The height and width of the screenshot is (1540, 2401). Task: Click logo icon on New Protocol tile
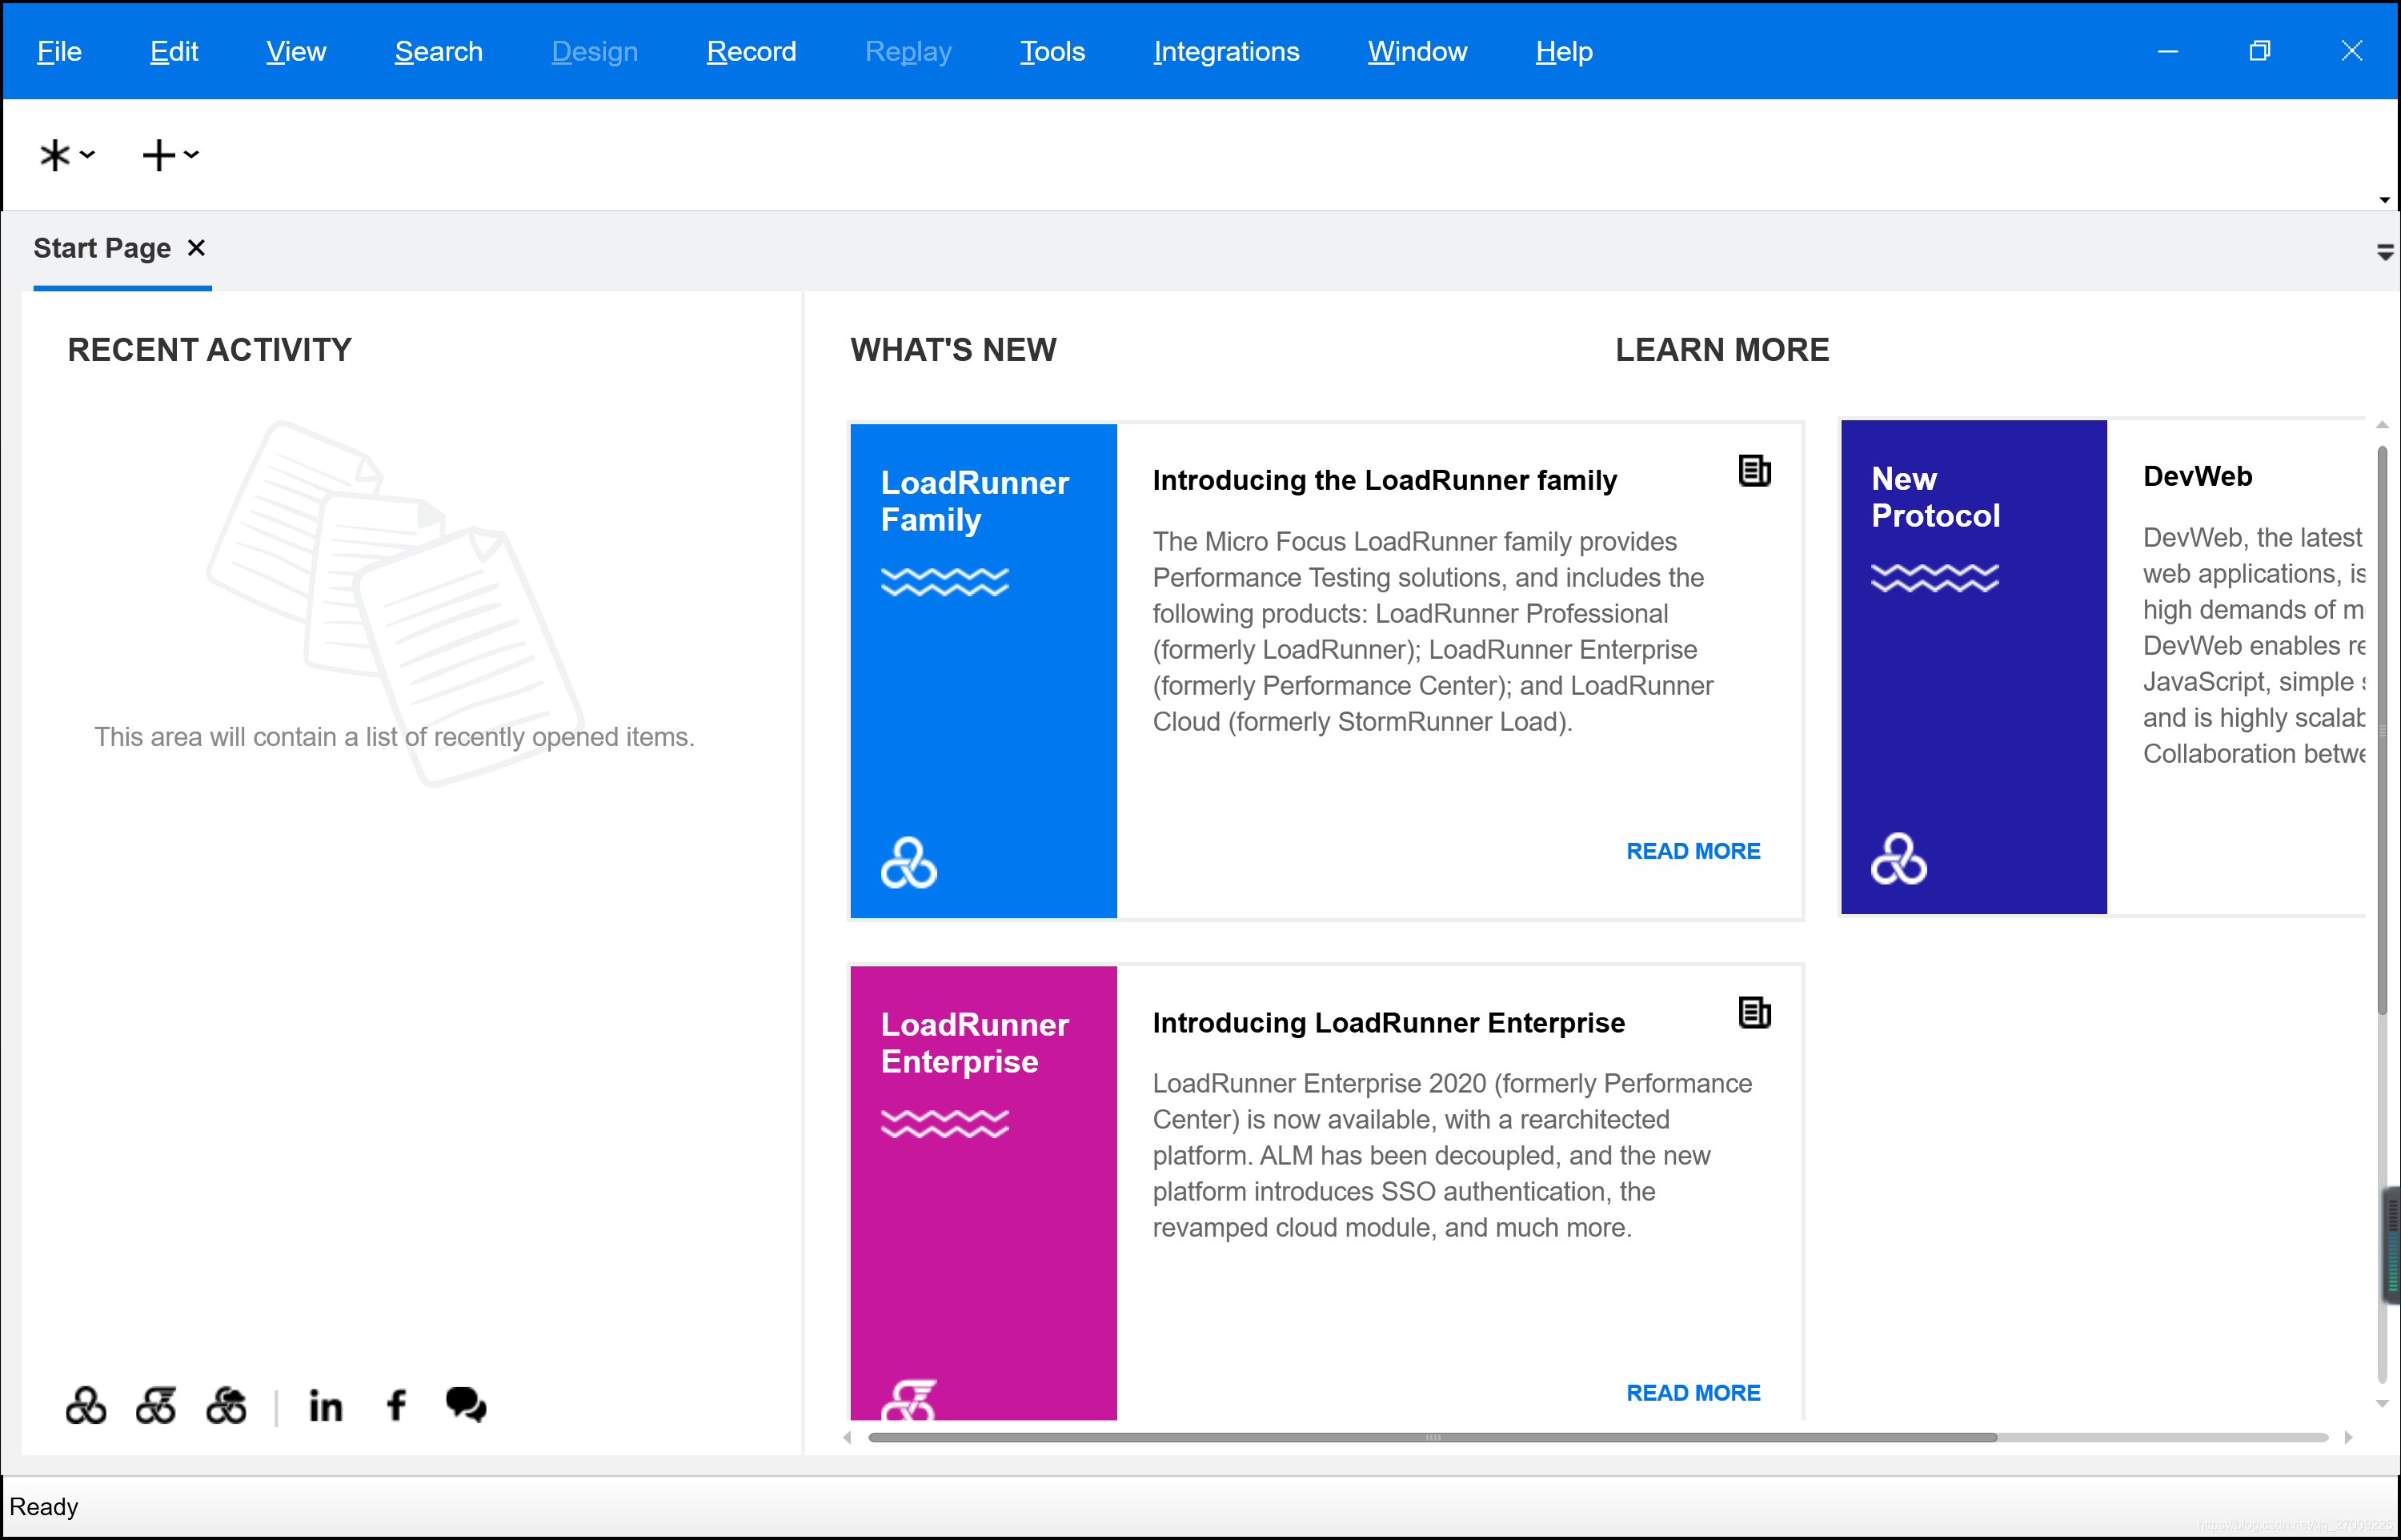point(1899,859)
